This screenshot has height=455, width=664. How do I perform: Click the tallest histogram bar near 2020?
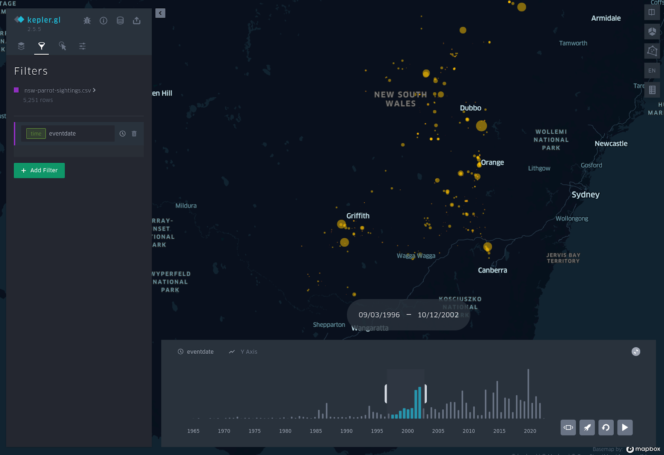(x=528, y=394)
